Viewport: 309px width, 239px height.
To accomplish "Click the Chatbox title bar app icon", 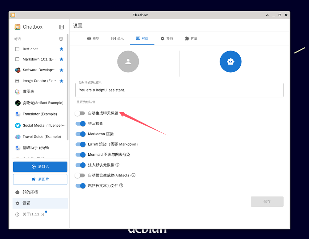I will pos(13,15).
